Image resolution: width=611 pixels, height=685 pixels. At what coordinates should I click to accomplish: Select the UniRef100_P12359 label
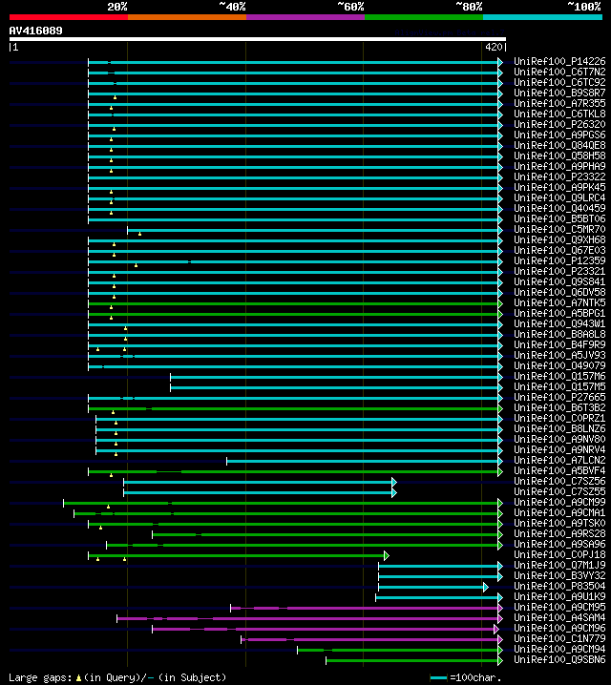[x=559, y=260]
